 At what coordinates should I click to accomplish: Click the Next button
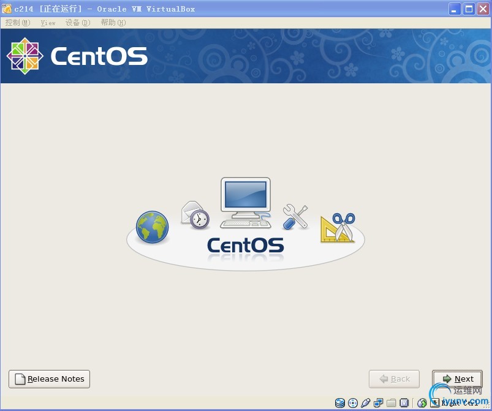tap(457, 379)
